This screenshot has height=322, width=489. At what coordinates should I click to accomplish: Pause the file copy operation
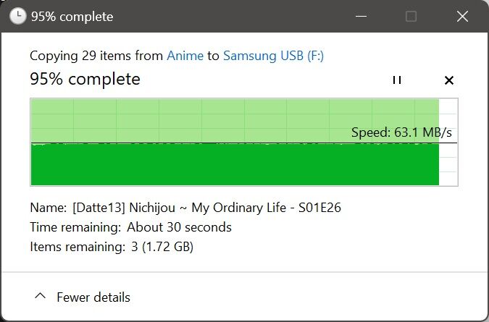click(x=397, y=80)
